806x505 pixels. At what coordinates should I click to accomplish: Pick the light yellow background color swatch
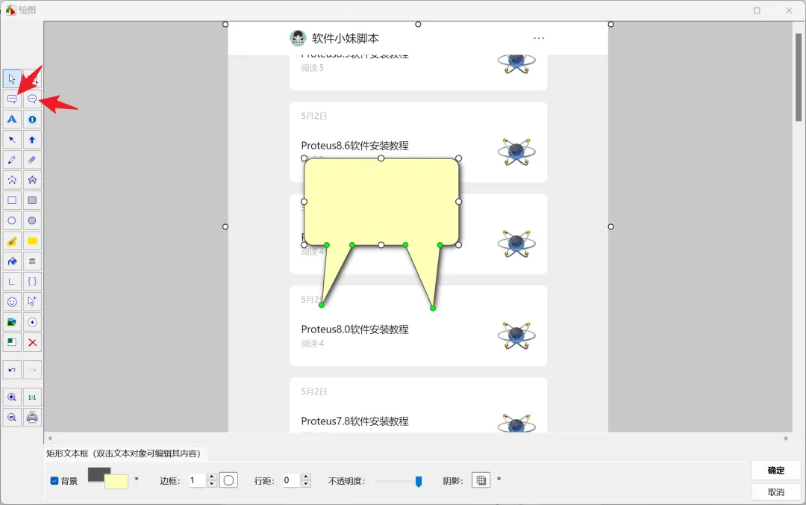click(x=116, y=482)
